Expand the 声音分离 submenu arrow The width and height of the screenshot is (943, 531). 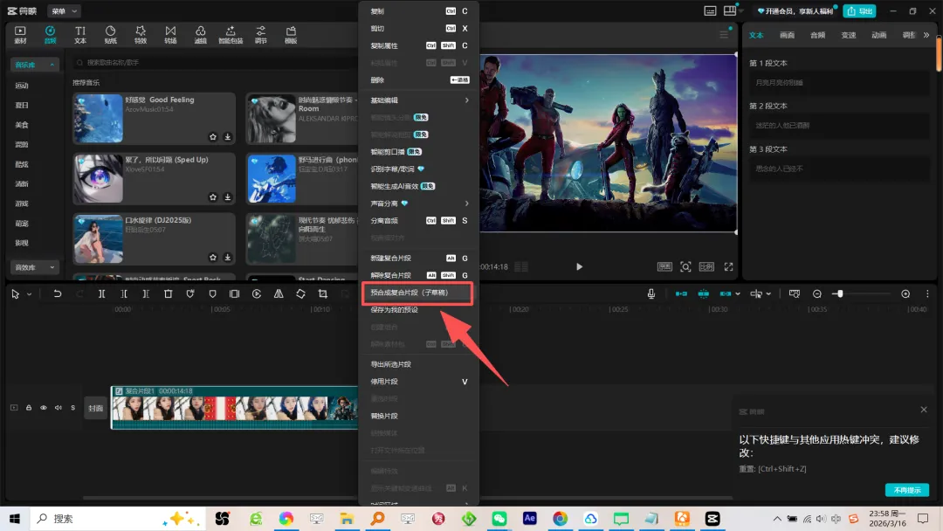(x=466, y=203)
